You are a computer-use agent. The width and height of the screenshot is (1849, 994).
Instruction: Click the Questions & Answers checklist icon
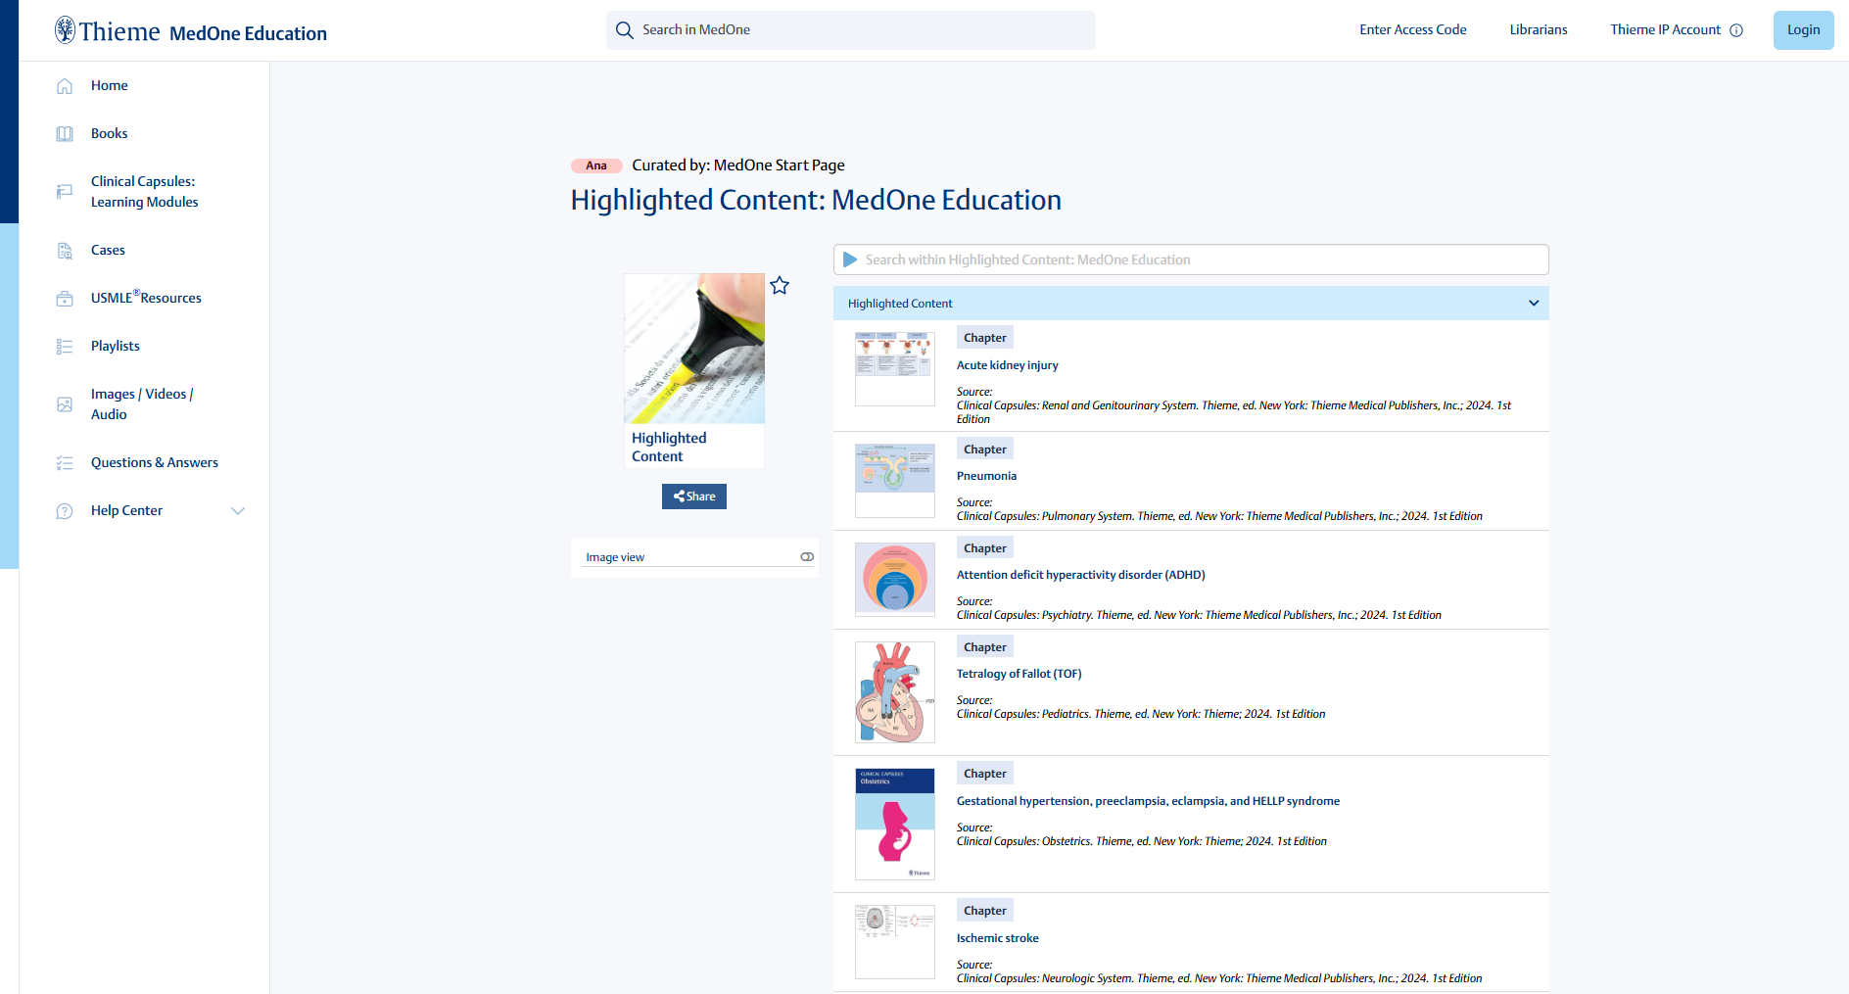(x=65, y=463)
